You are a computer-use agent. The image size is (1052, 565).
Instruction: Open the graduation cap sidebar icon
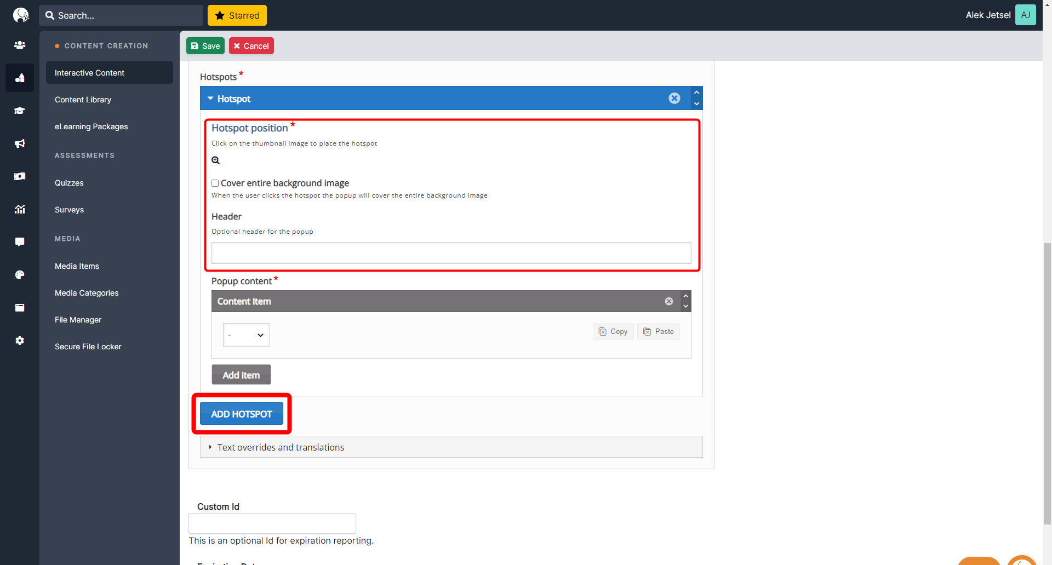(20, 111)
